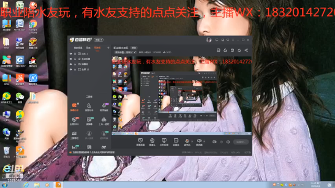Image resolution: width=335 pixels, height=188 pixels.
Task: Add a multimedia source
Action: (176, 142)
